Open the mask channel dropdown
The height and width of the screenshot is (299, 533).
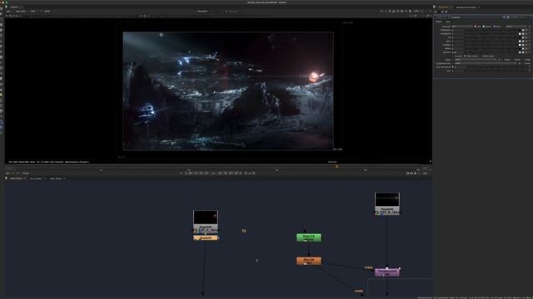(476, 60)
